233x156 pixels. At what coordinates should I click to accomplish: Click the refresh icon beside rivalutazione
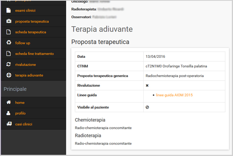tap(8, 64)
